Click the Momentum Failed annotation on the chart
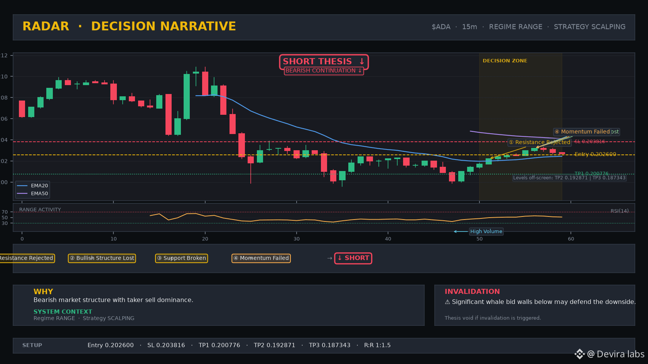This screenshot has width=648, height=364. 582,132
